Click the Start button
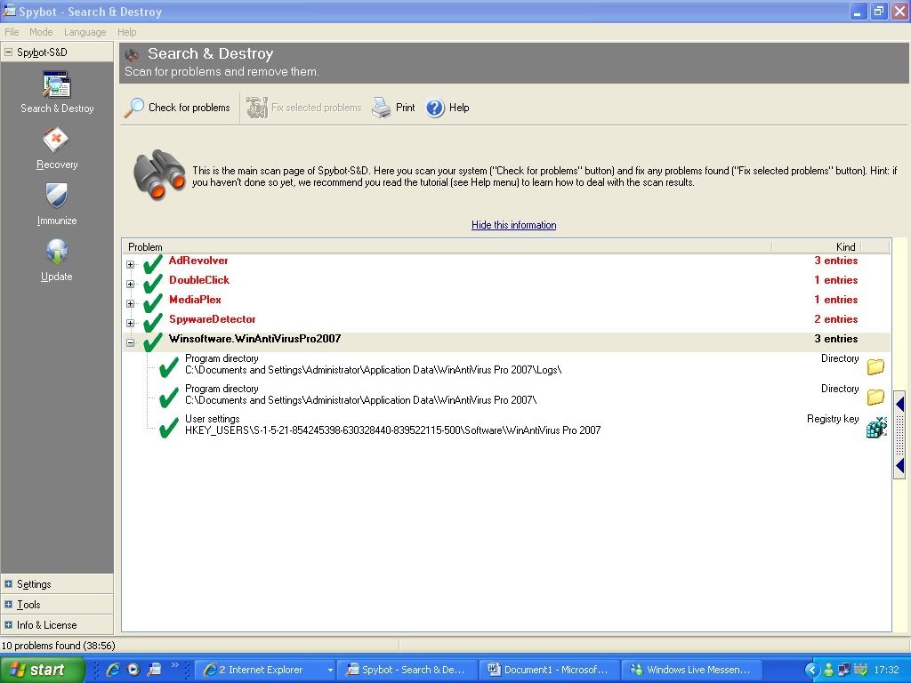Image resolution: width=911 pixels, height=683 pixels. [43, 670]
